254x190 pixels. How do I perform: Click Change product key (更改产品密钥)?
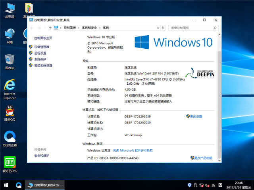[x=203, y=158]
